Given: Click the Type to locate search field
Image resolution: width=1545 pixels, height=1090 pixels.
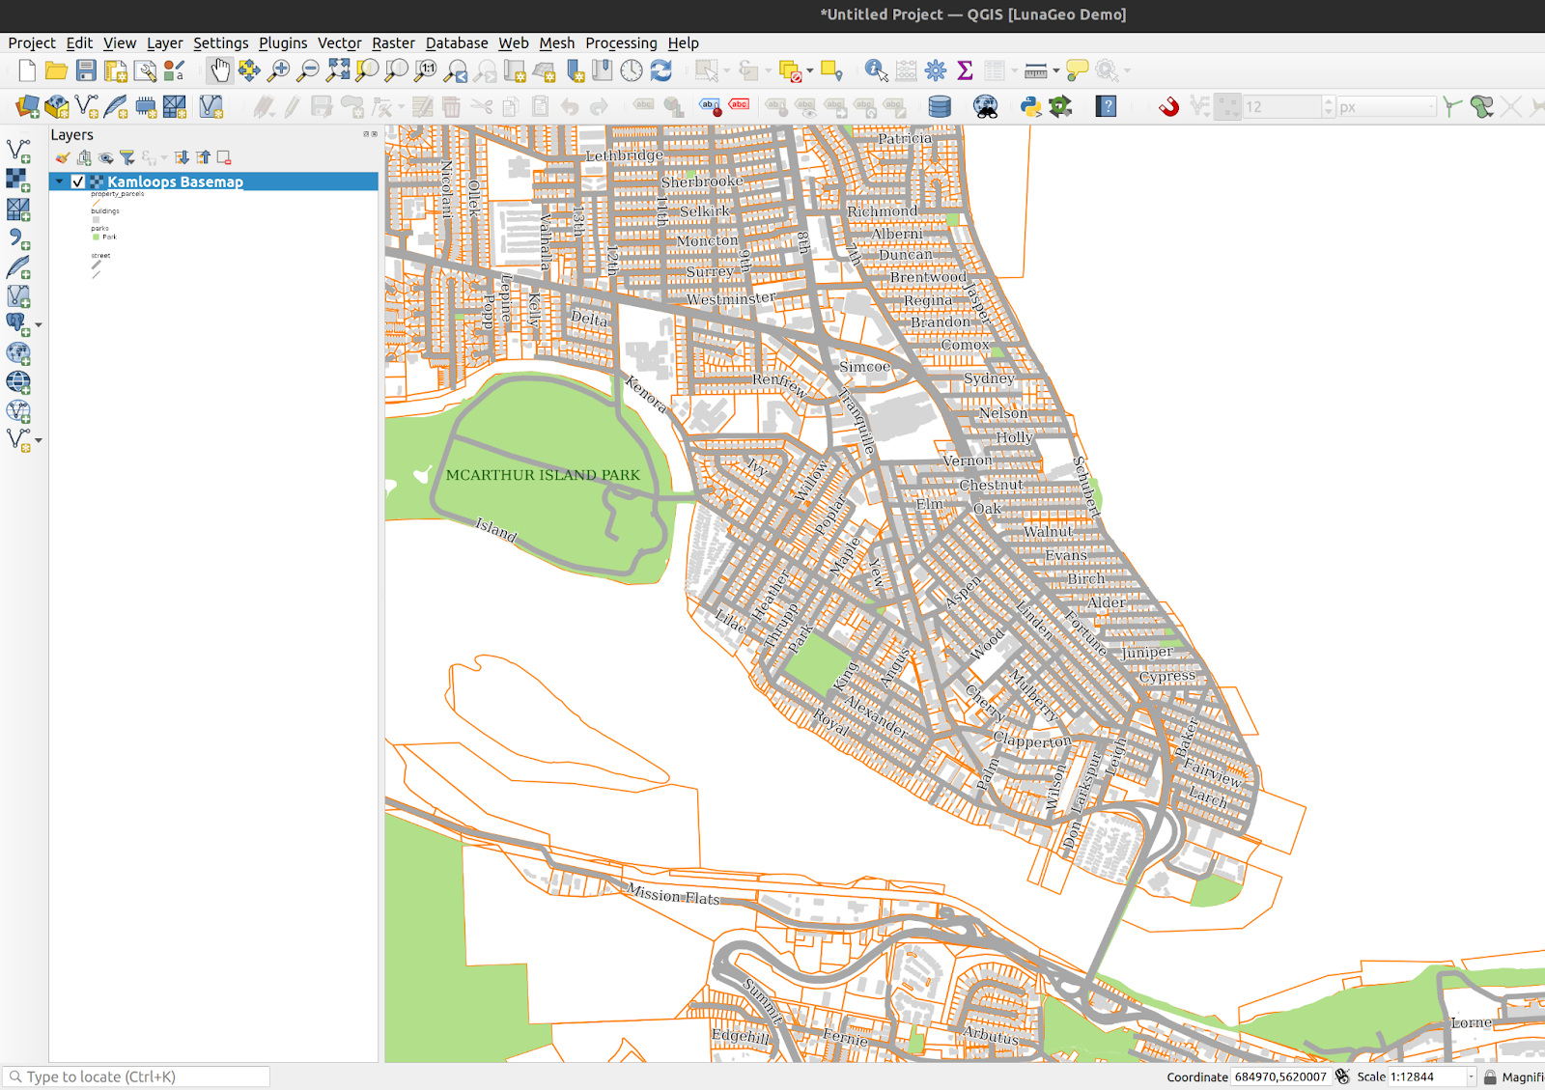Looking at the screenshot, I should coord(135,1076).
